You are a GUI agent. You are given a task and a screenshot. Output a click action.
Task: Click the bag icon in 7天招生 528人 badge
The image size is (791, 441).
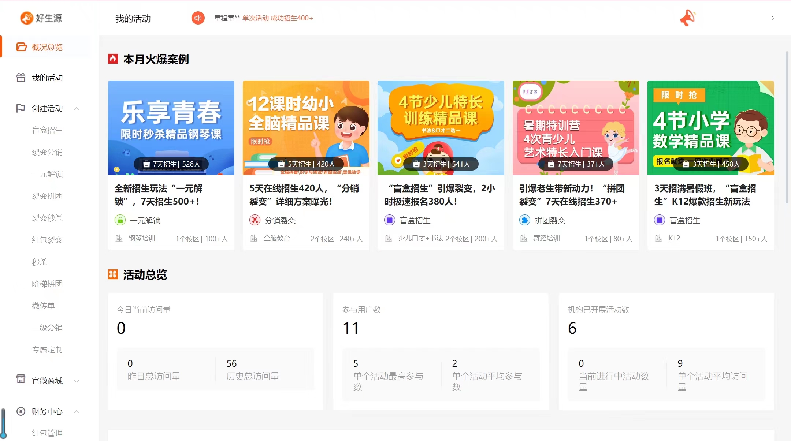146,164
